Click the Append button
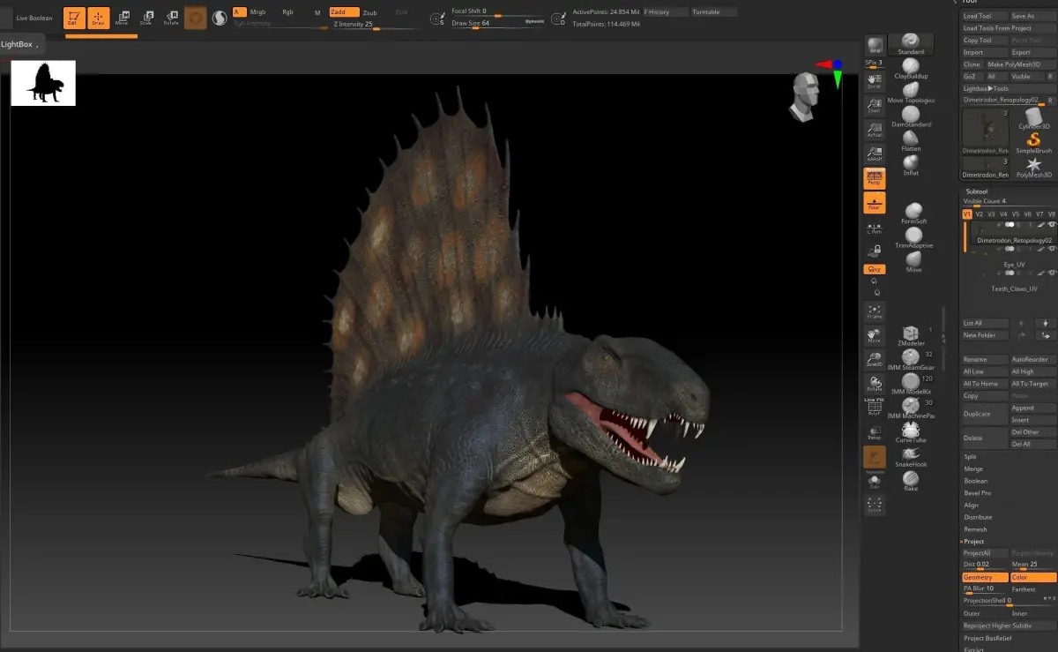 (1032, 408)
